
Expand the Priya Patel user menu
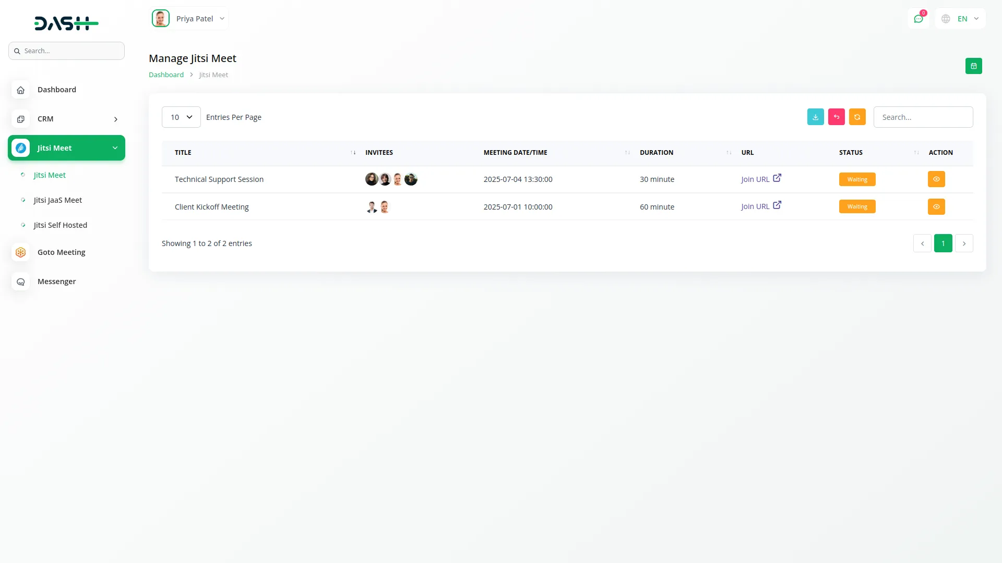coord(190,19)
